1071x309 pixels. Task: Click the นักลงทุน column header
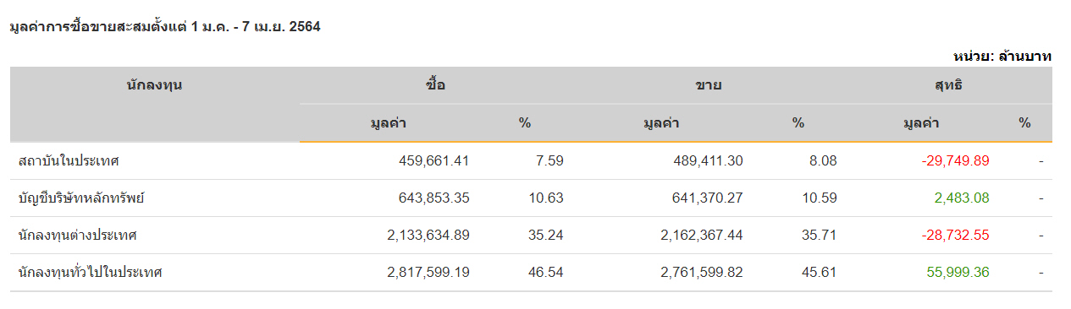pos(155,85)
